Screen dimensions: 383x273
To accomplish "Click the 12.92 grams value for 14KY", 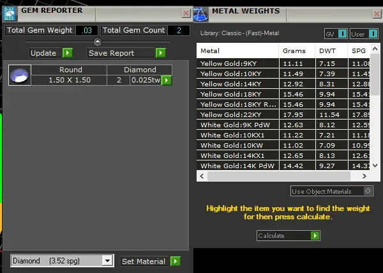I will click(293, 84).
